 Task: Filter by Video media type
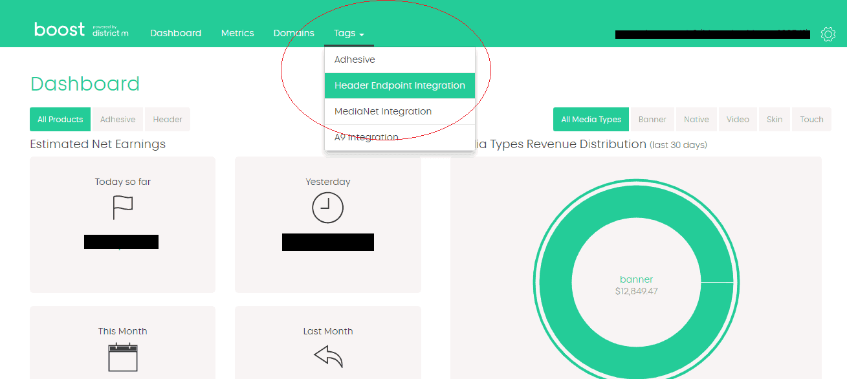pyautogui.click(x=738, y=120)
